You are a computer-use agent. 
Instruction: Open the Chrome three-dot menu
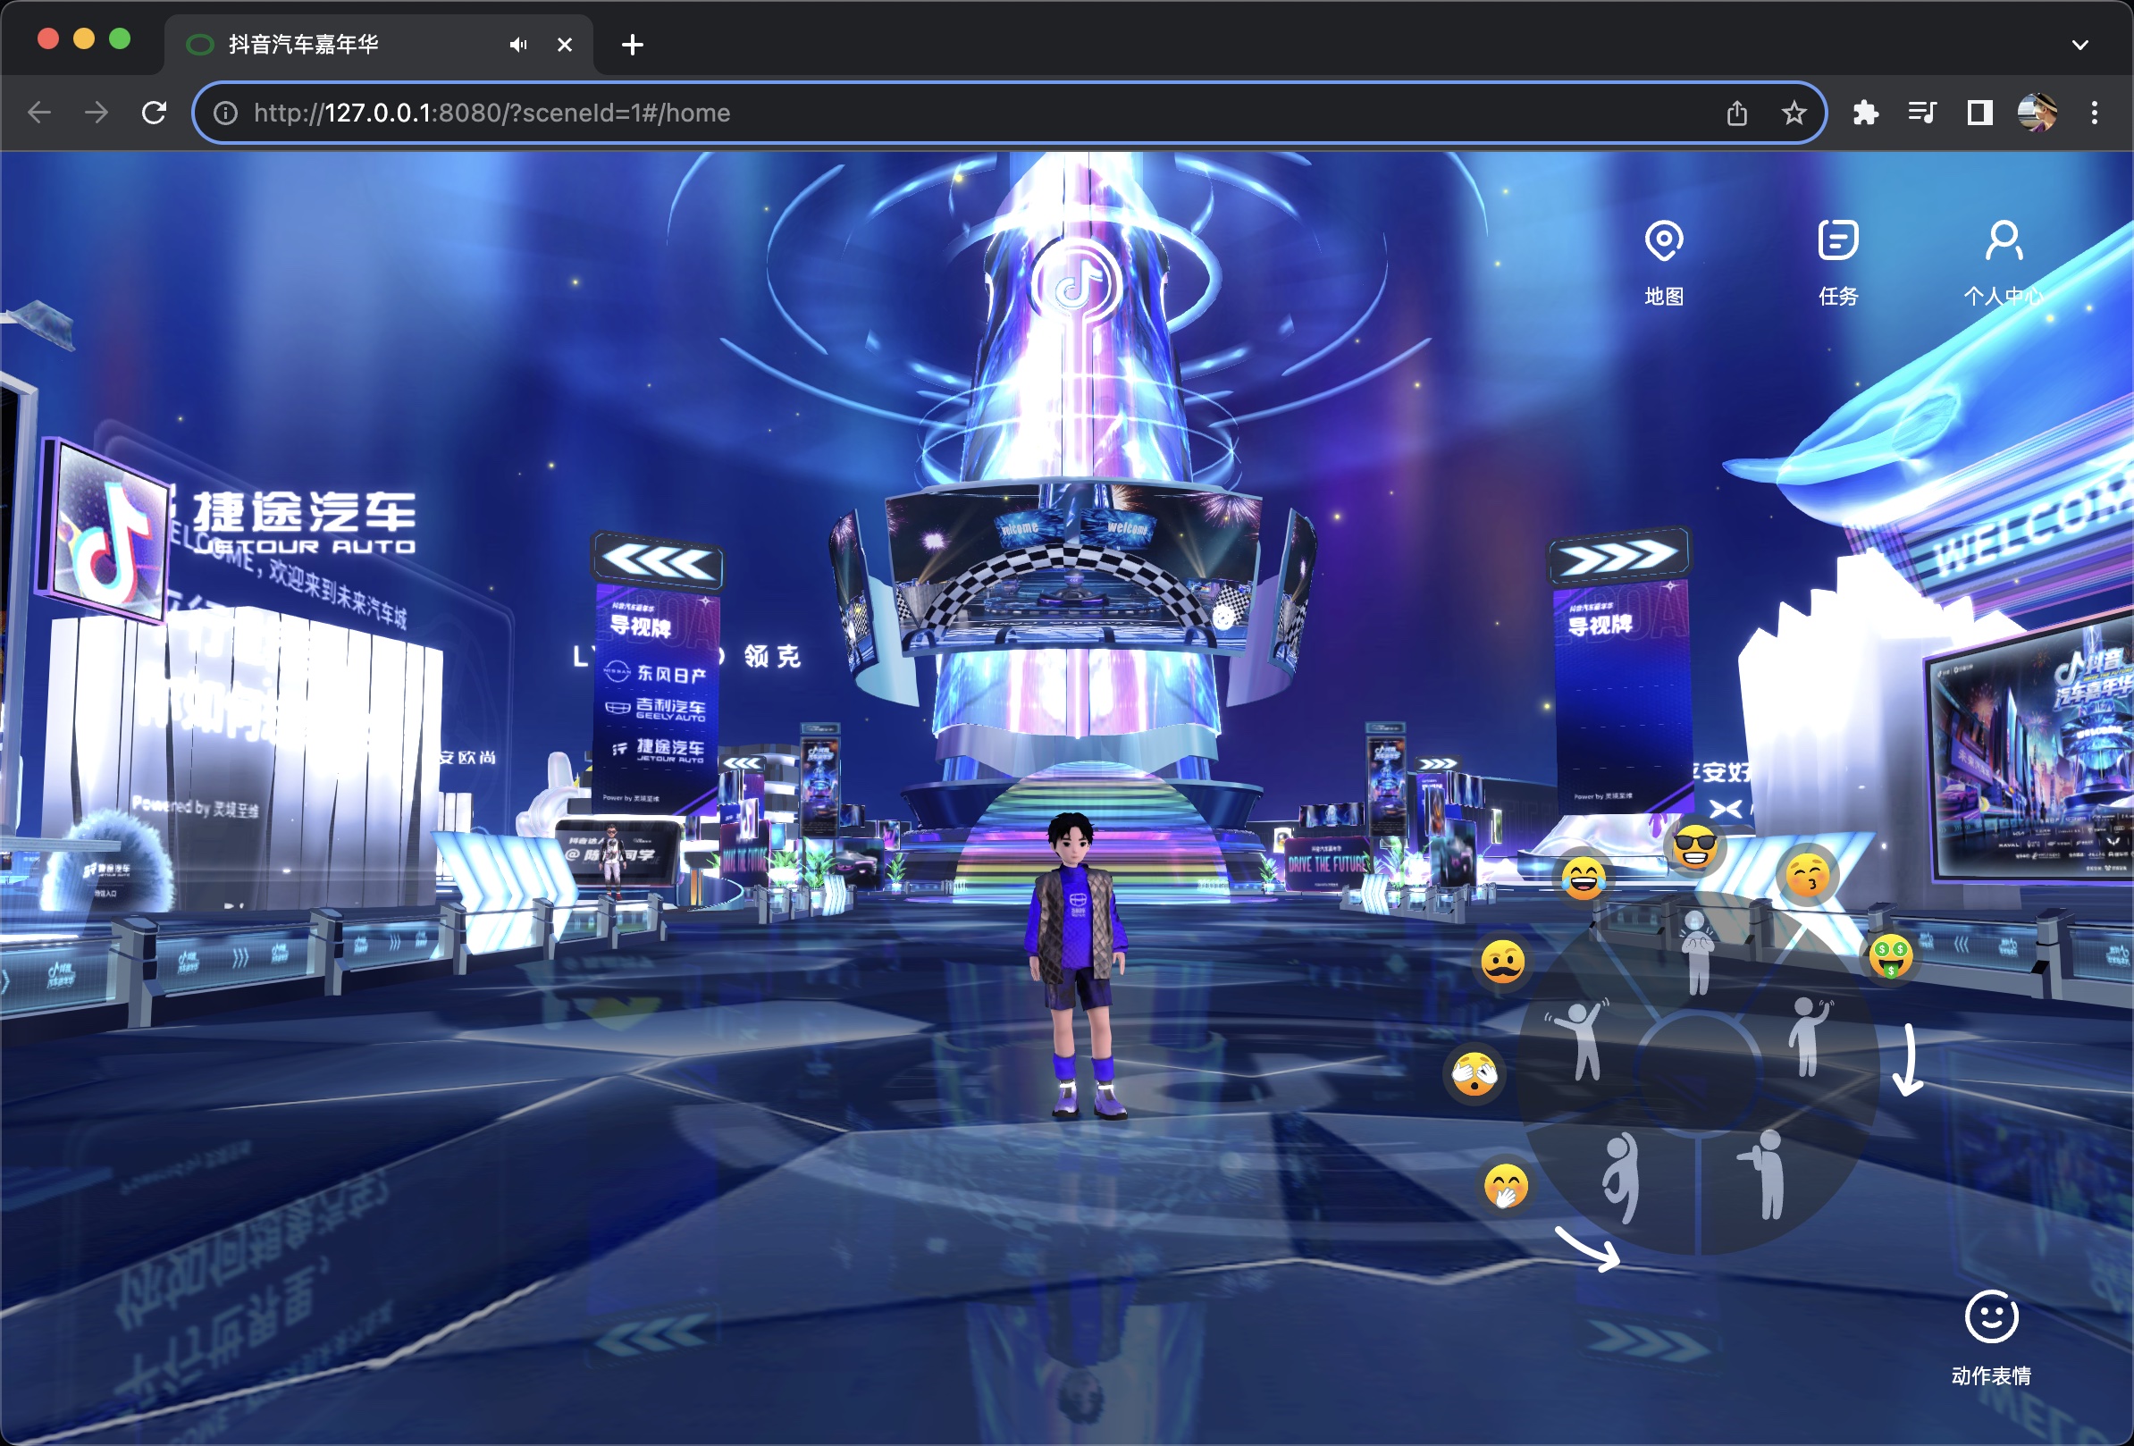(x=2094, y=113)
